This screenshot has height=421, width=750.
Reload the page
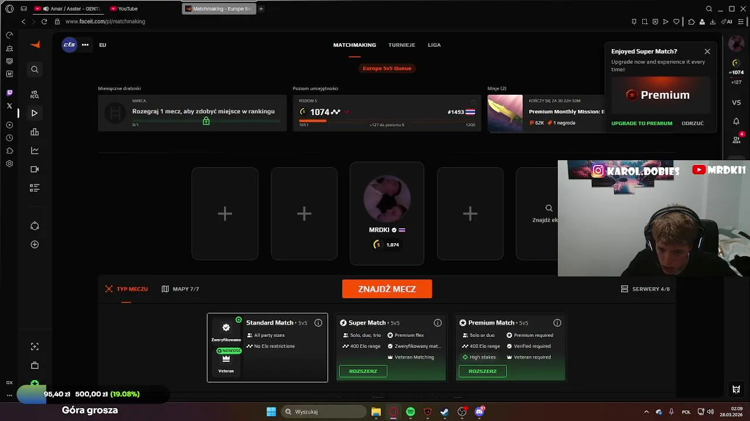click(44, 22)
